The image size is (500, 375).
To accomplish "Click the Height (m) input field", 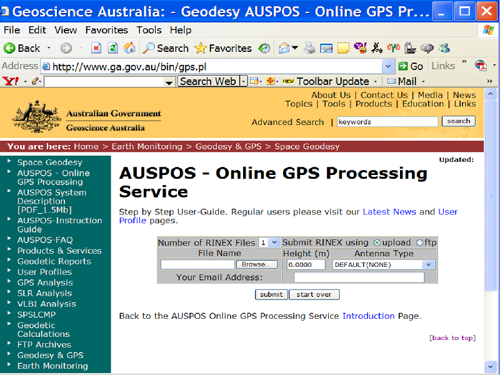I will tap(306, 264).
